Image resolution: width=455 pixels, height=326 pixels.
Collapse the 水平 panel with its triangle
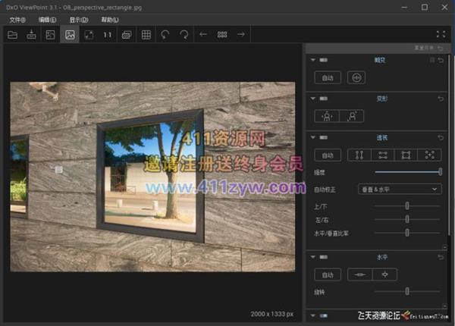click(311, 258)
